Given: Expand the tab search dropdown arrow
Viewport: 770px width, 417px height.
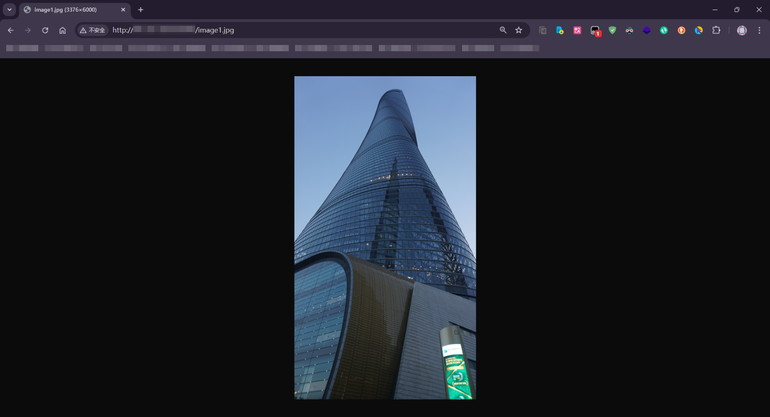Looking at the screenshot, I should point(9,10).
